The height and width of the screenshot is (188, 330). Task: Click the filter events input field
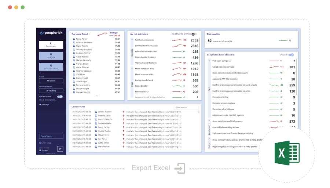[186, 107]
